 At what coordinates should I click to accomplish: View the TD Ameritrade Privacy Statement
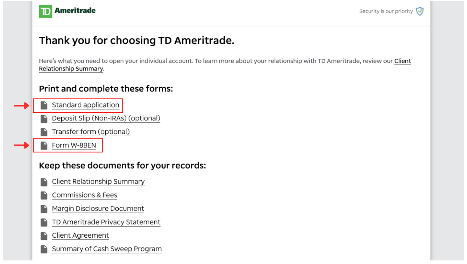(106, 222)
